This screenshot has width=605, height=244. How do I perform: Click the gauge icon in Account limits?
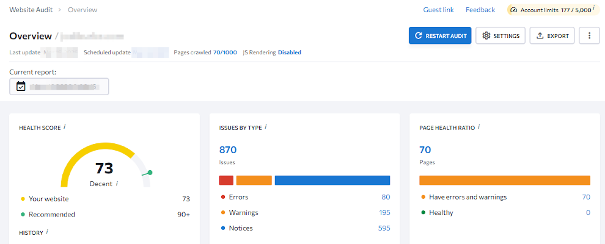pos(514,10)
